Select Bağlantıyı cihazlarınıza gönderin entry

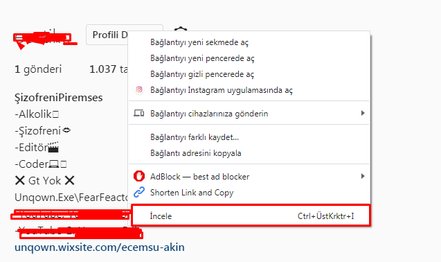point(249,114)
